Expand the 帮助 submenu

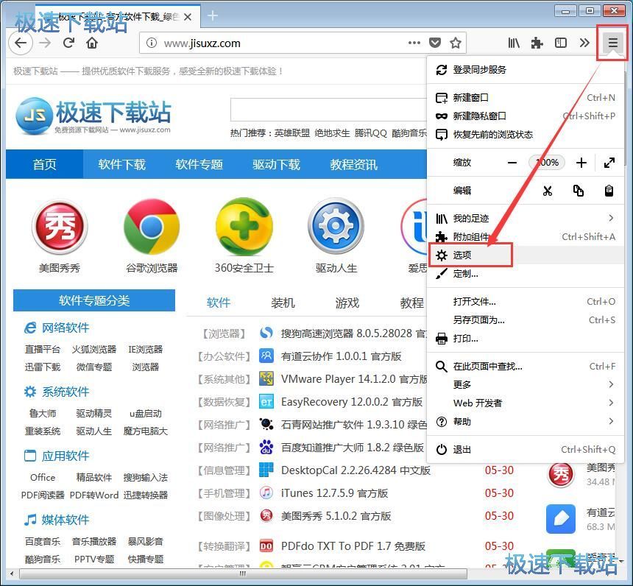point(526,422)
